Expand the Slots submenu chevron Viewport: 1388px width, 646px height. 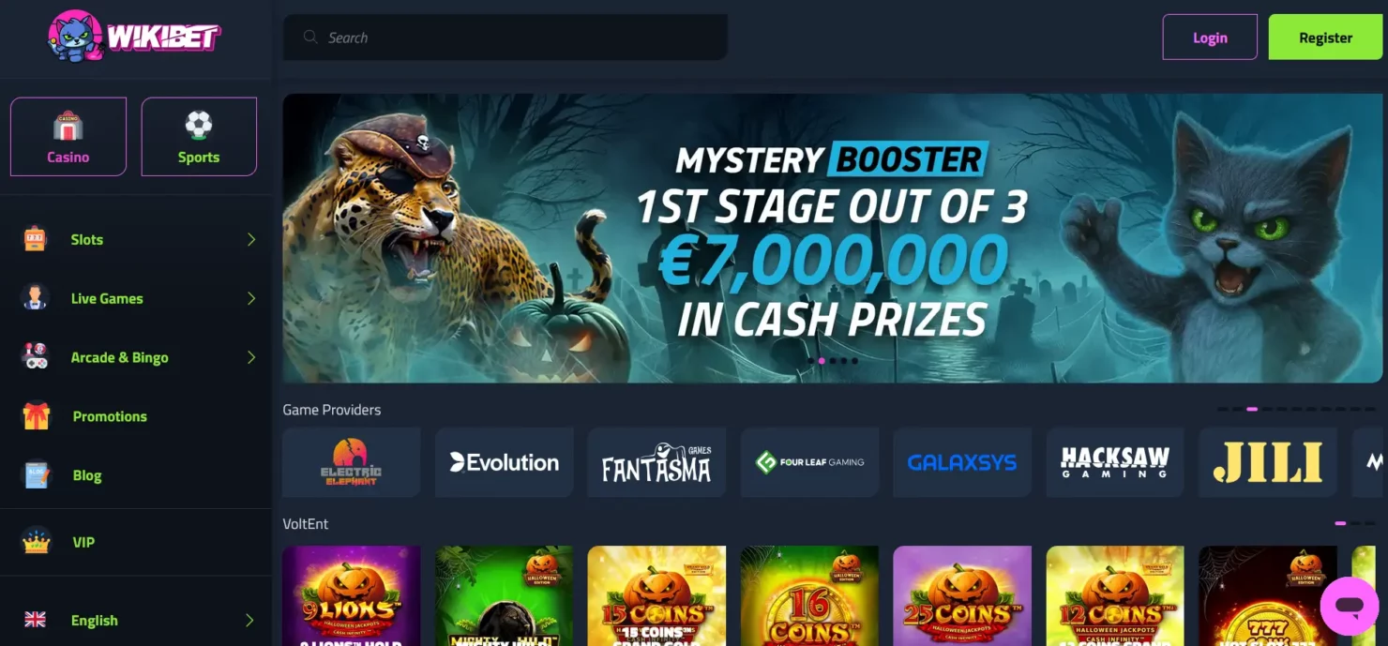[x=251, y=239]
